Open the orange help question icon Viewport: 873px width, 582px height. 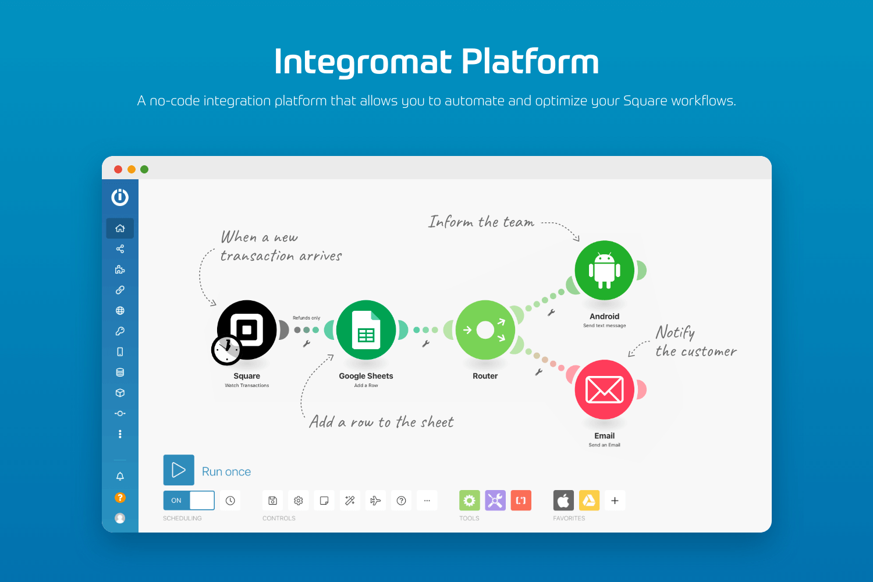tap(120, 497)
